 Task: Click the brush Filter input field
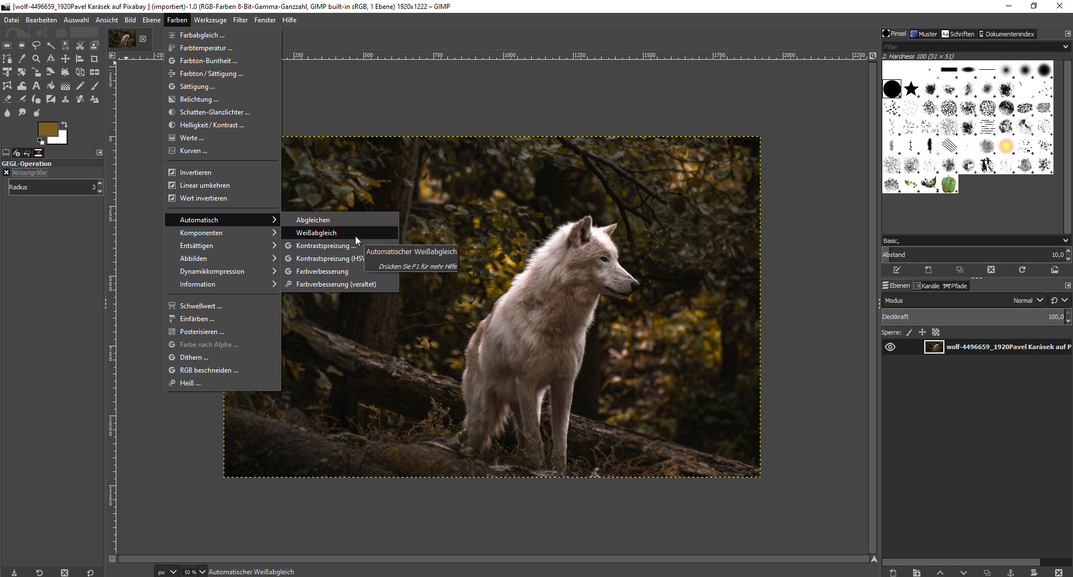pos(971,47)
